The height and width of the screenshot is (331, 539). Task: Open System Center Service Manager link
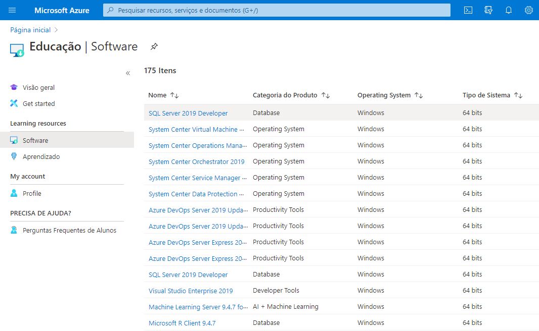click(198, 178)
